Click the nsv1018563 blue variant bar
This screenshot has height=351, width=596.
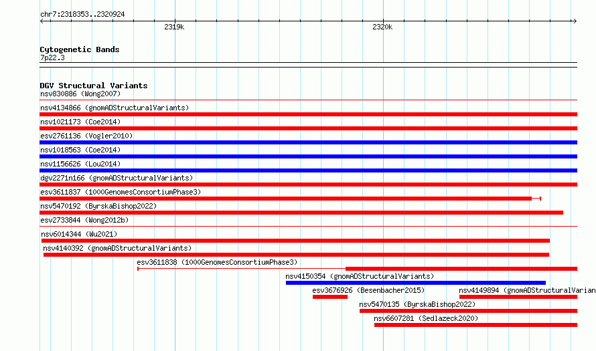tap(308, 156)
